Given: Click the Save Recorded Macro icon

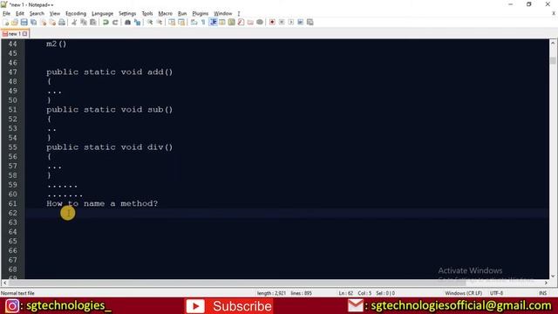Looking at the screenshot, I should coord(310,22).
